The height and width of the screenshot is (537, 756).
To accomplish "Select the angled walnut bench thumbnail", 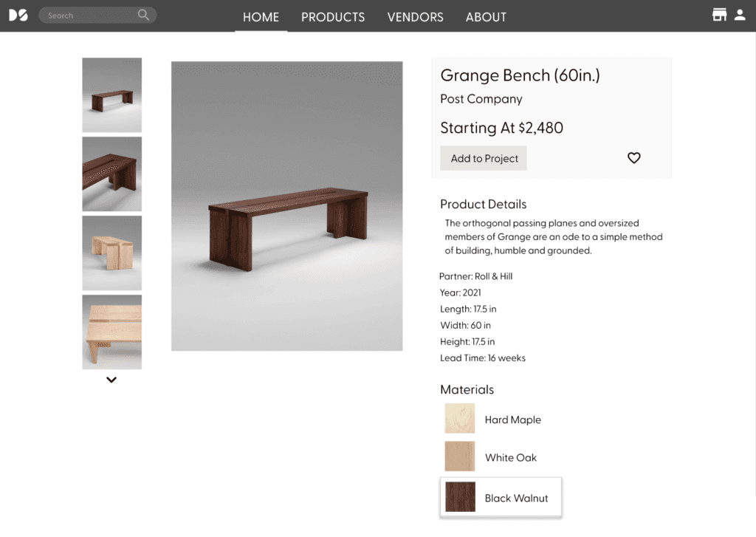I will pos(111,174).
